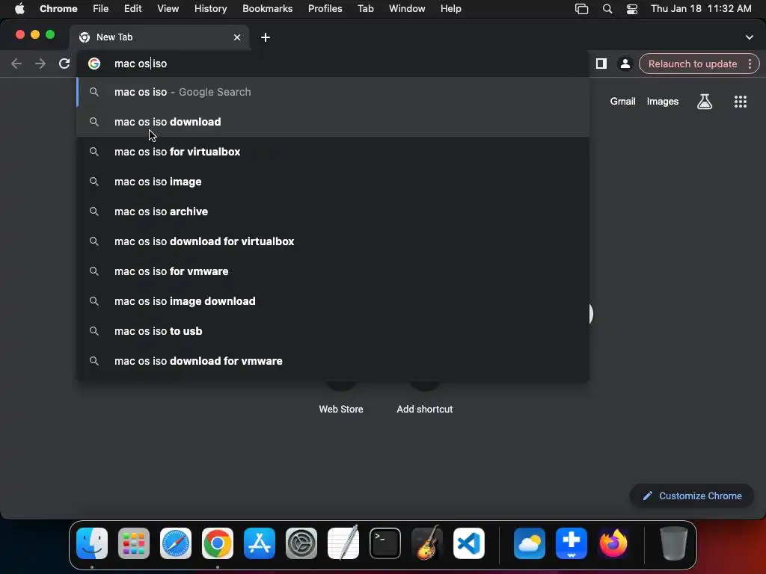Select suggestion mac os iso image
Viewport: 766px width, 574px height.
tap(333, 182)
